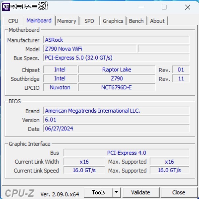Click the PCI-Express 5.0 (32.0 GT/s) field
The width and height of the screenshot is (199, 199).
tap(116, 58)
